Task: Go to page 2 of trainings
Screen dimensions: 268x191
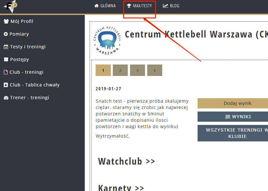Action: click(120, 70)
